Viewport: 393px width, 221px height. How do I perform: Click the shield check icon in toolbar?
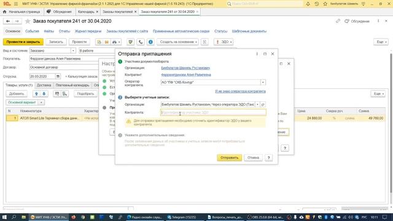[130, 42]
